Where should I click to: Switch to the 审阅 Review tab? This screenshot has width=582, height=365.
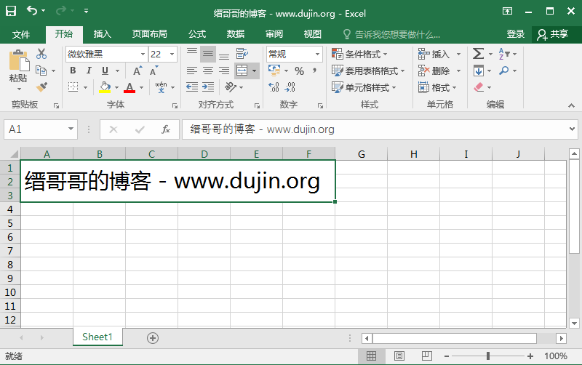pos(274,34)
